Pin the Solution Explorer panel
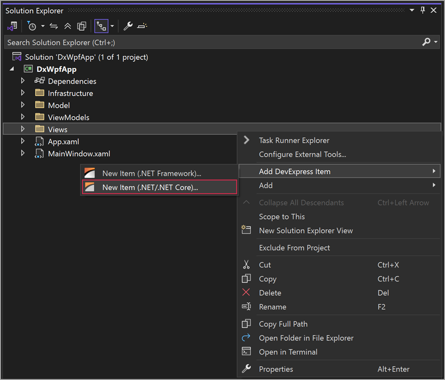The height and width of the screenshot is (380, 445). point(423,10)
